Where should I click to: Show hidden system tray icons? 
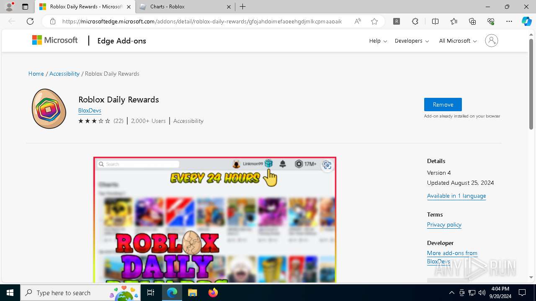[x=451, y=293]
